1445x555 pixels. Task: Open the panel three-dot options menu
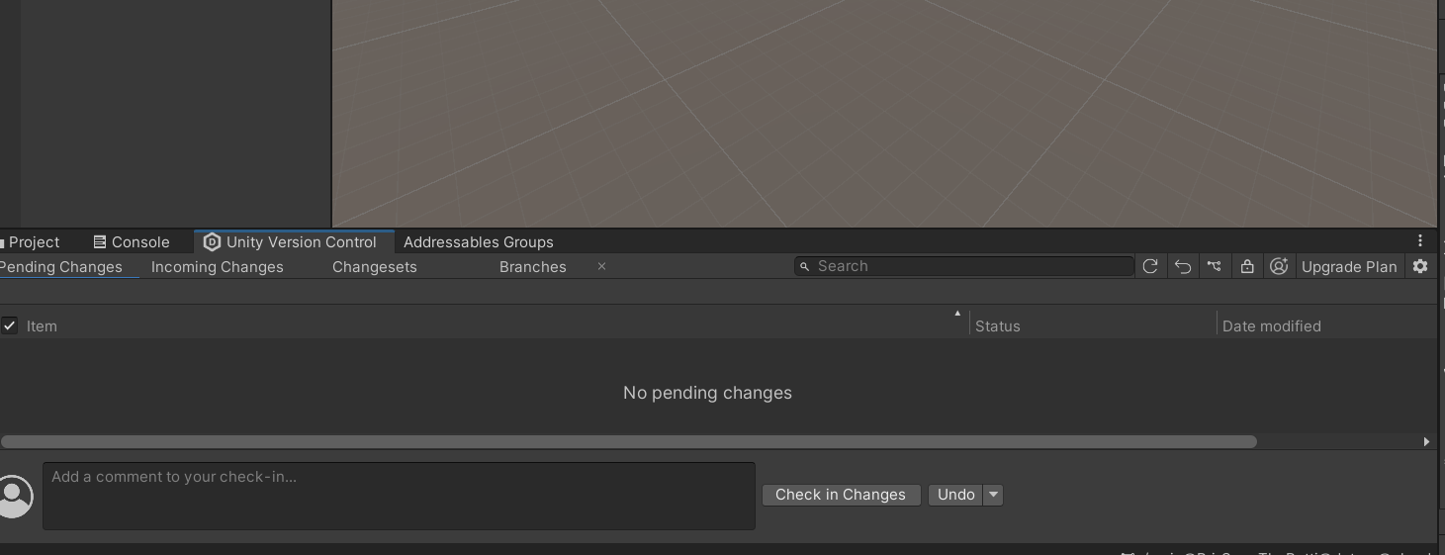tap(1420, 240)
